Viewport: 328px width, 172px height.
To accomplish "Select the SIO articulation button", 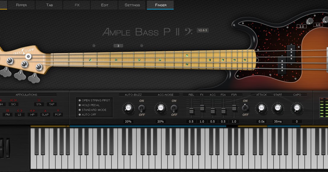I will [x=13, y=104].
